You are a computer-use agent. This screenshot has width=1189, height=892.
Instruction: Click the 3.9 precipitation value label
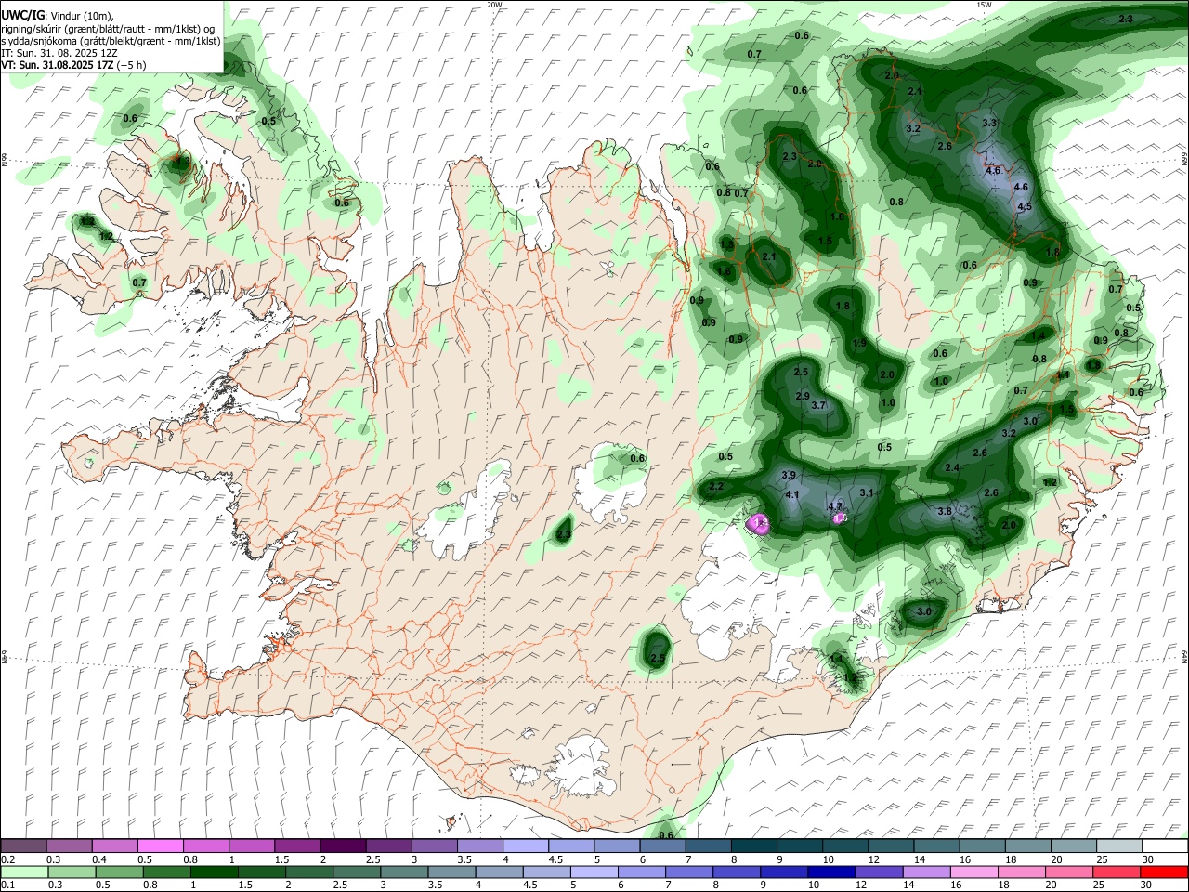[789, 475]
